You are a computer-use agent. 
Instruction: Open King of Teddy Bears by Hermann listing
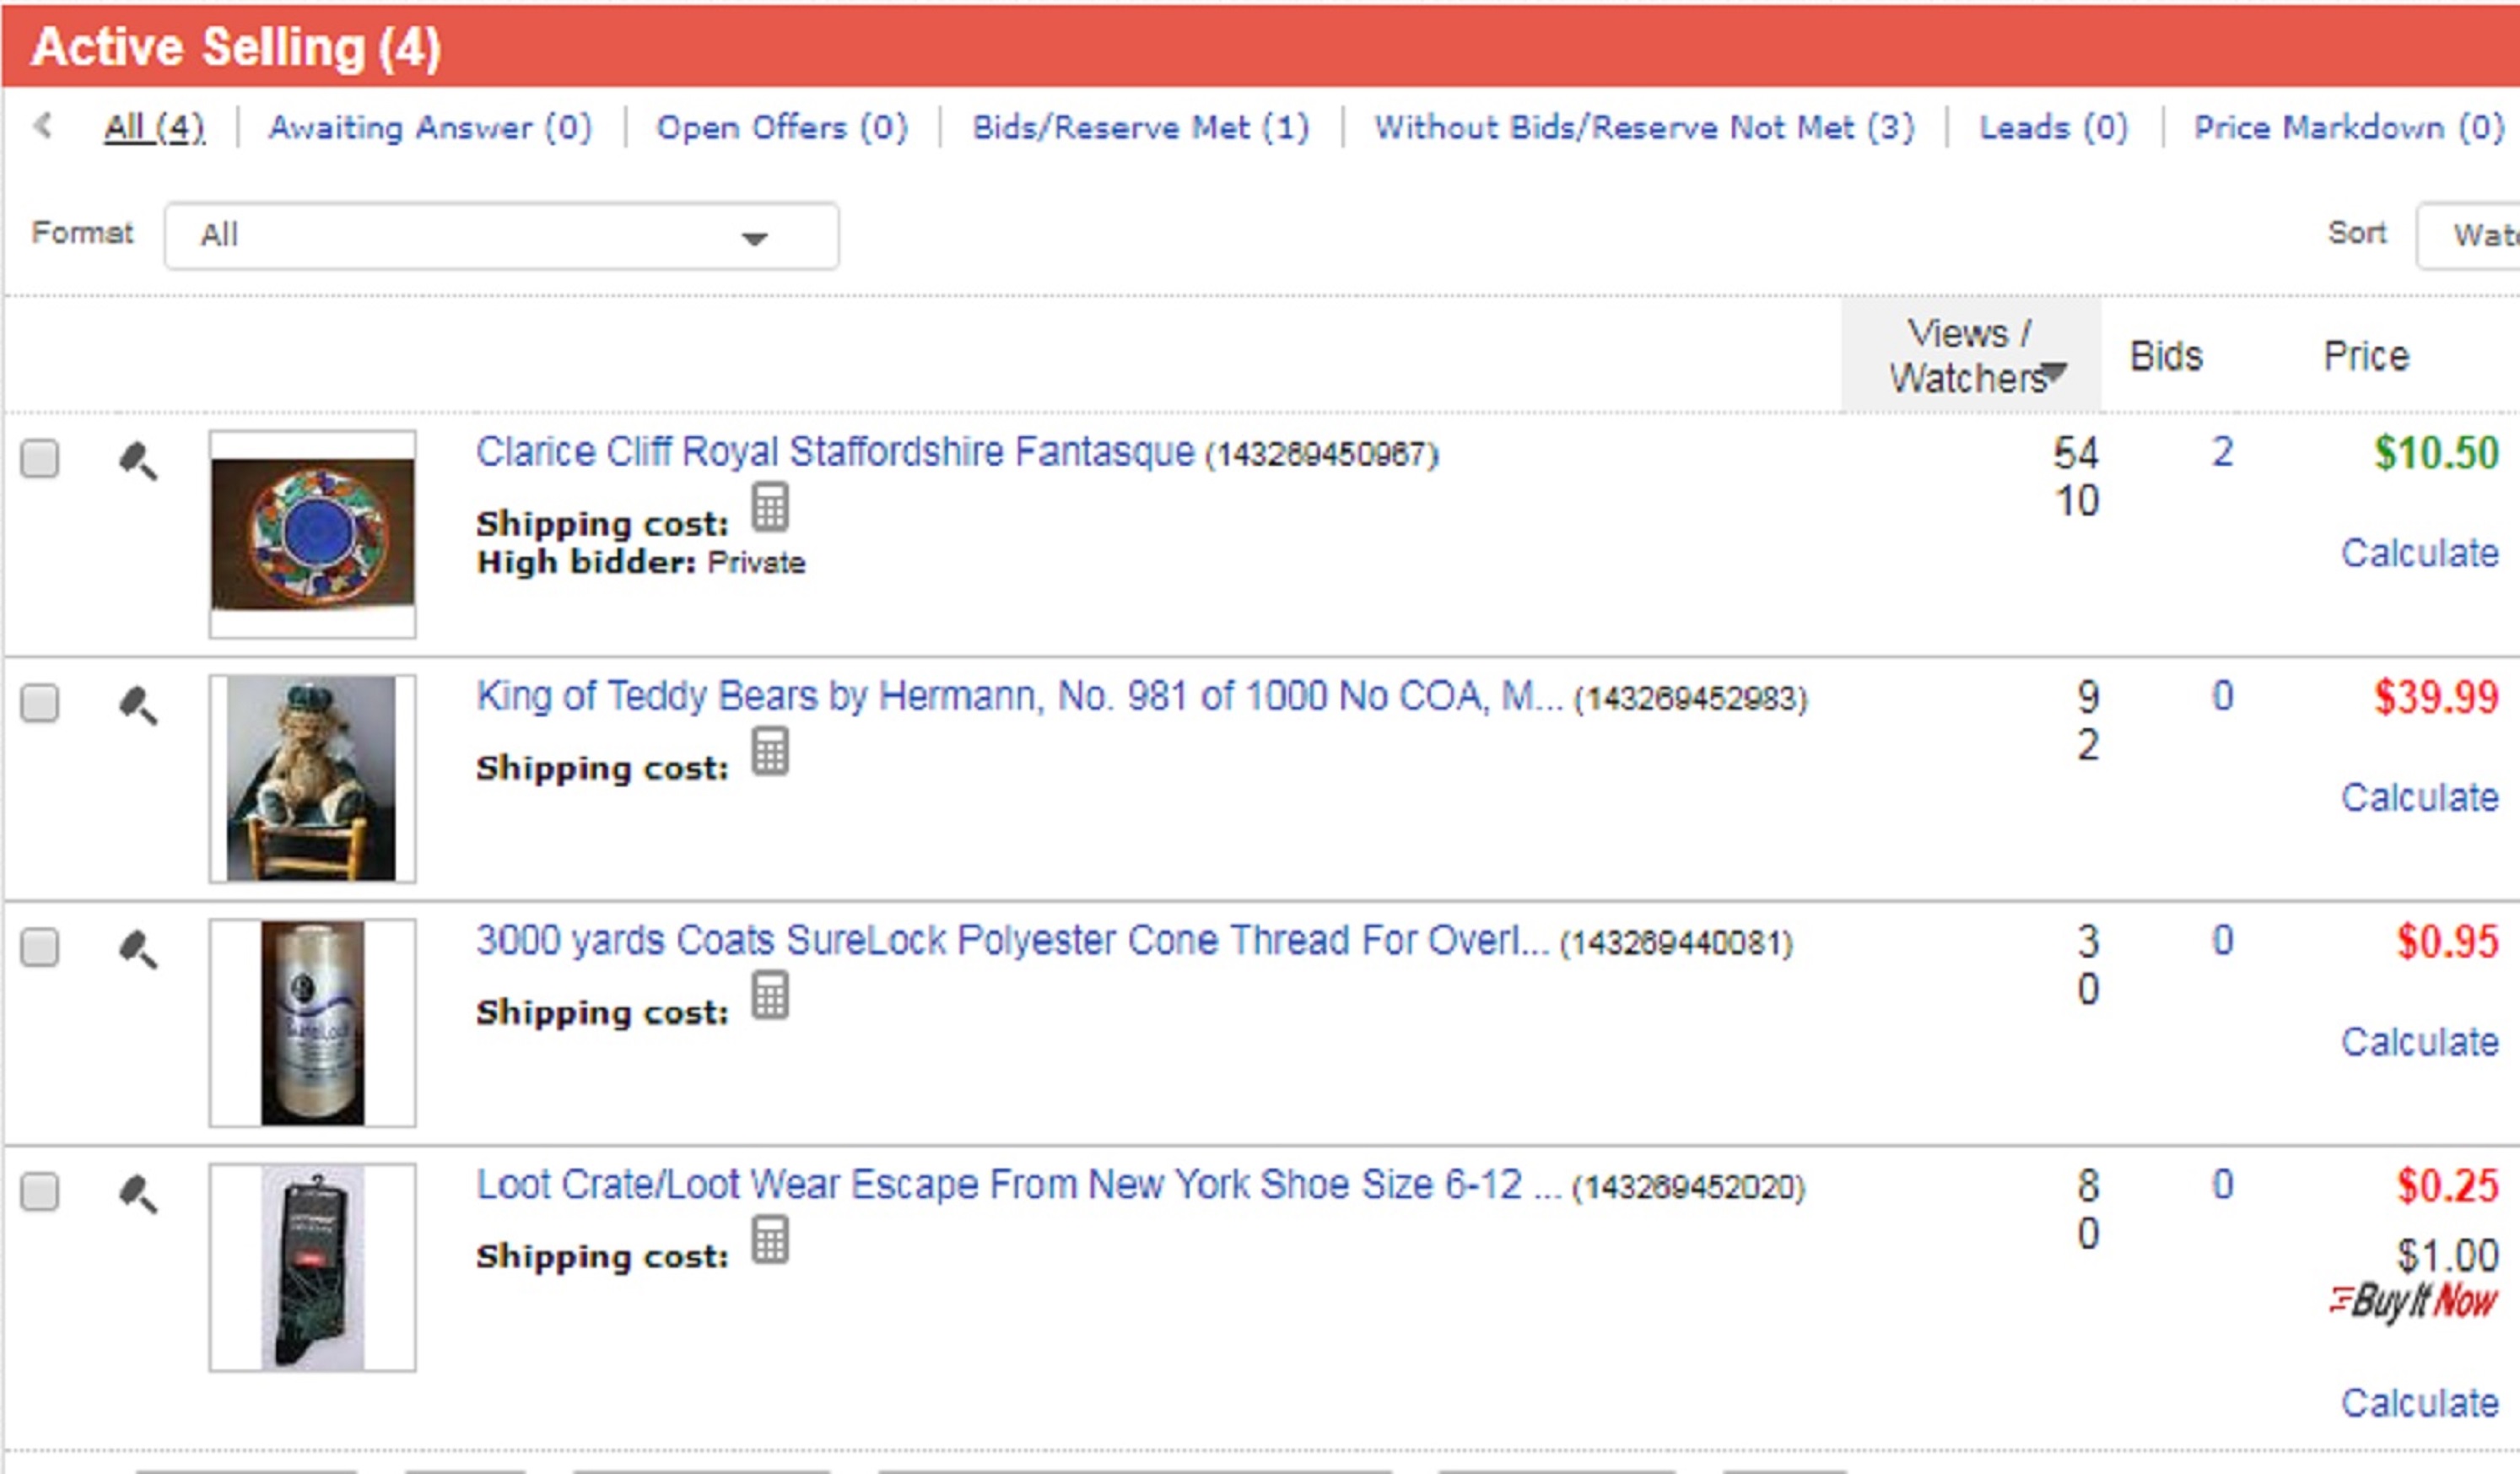1019,696
